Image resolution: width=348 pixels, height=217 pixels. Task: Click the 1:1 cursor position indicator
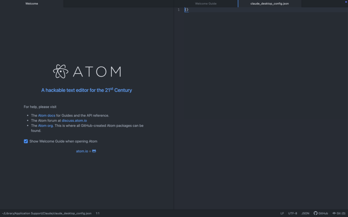(x=98, y=213)
